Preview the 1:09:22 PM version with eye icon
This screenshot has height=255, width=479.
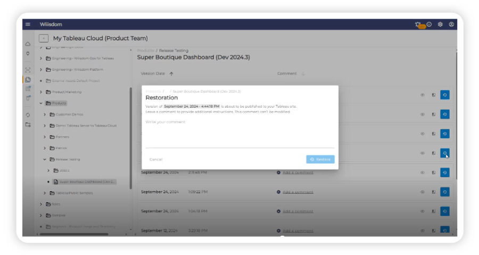click(423, 192)
